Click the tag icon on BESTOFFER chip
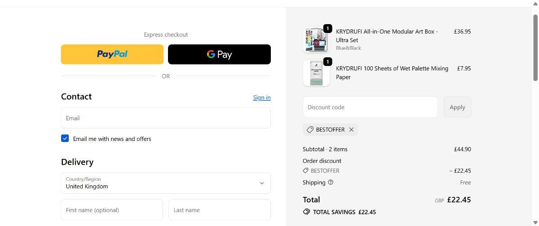Screen dimensions: 539x226 click(x=310, y=130)
